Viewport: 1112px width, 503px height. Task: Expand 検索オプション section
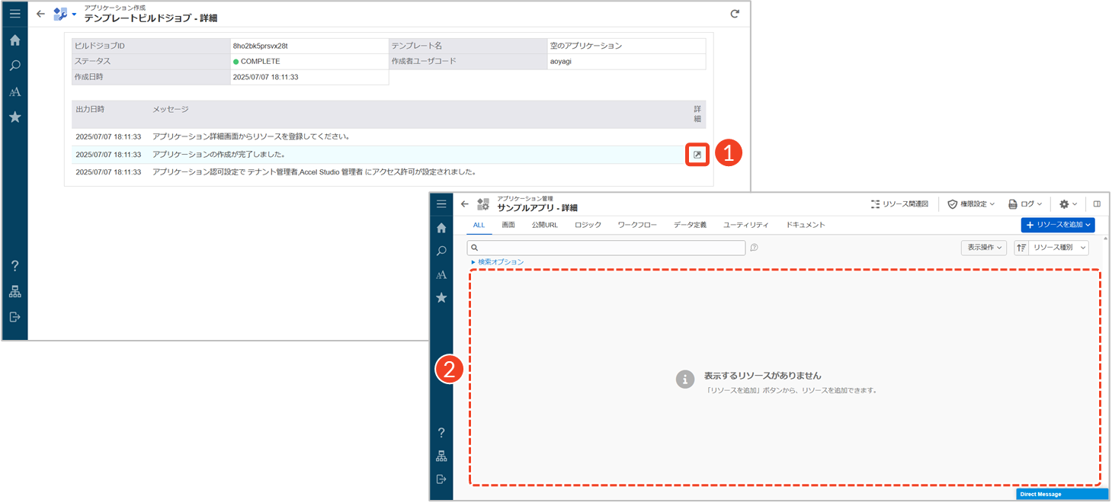point(498,262)
